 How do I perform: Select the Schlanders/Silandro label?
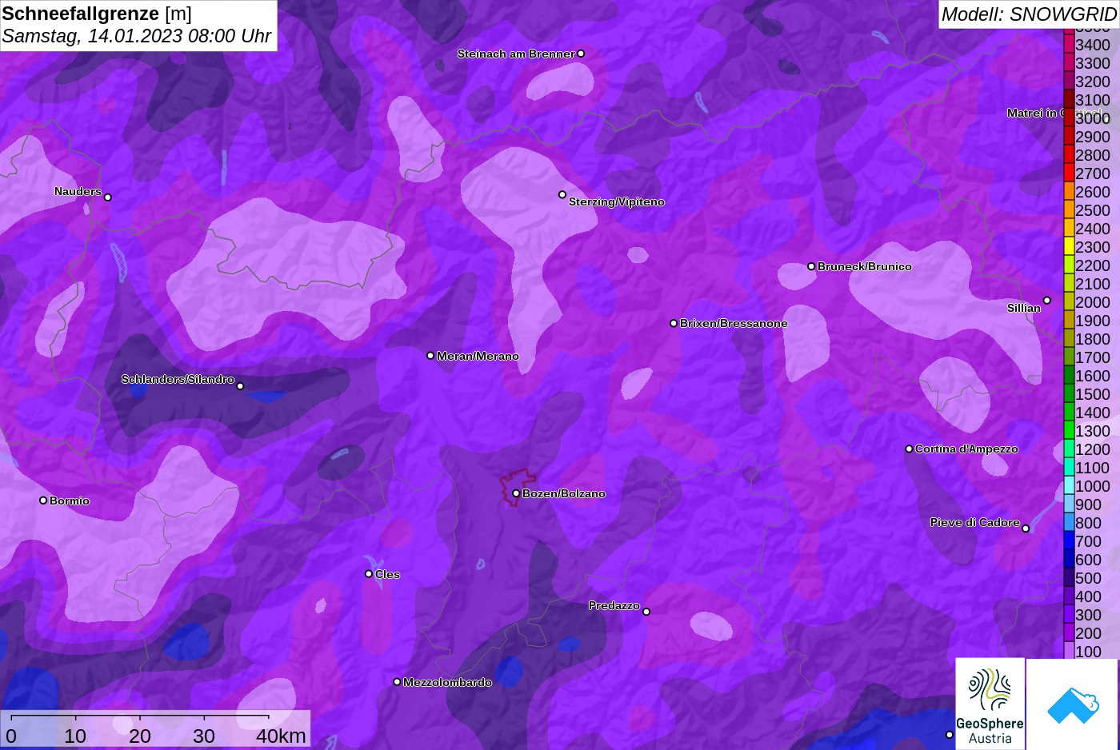pos(178,379)
